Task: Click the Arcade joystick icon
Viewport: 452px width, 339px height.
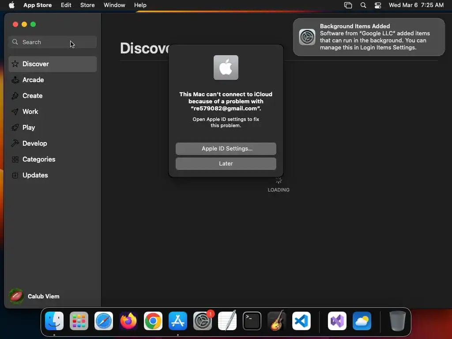Action: point(15,80)
